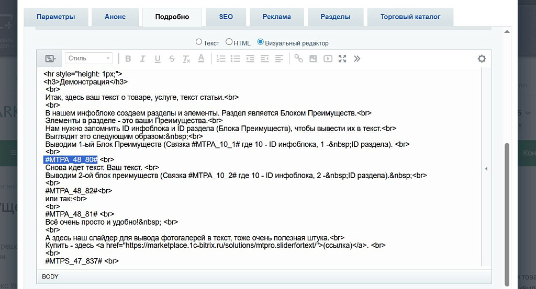Open the editor view mode dropdown
Viewport: 536px width, 289px height.
50,59
